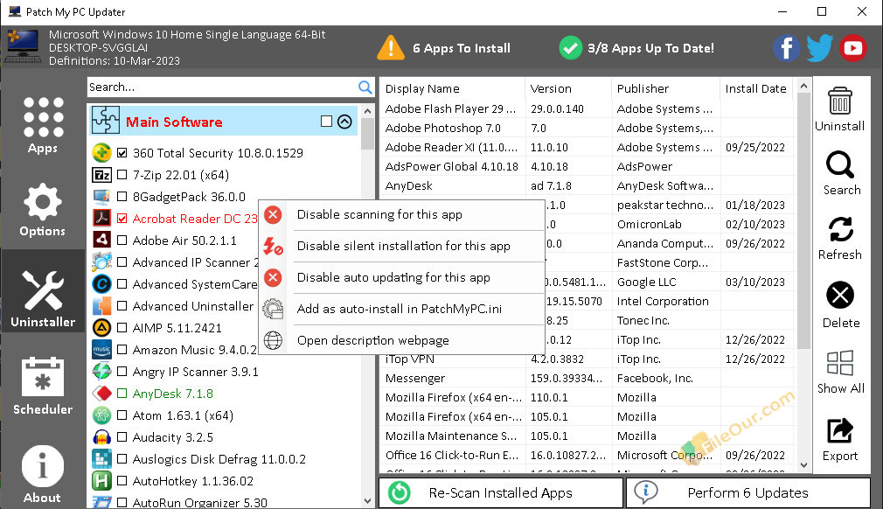Click the Acrobat Reader DC app icon
This screenshot has width=883, height=509.
101,219
